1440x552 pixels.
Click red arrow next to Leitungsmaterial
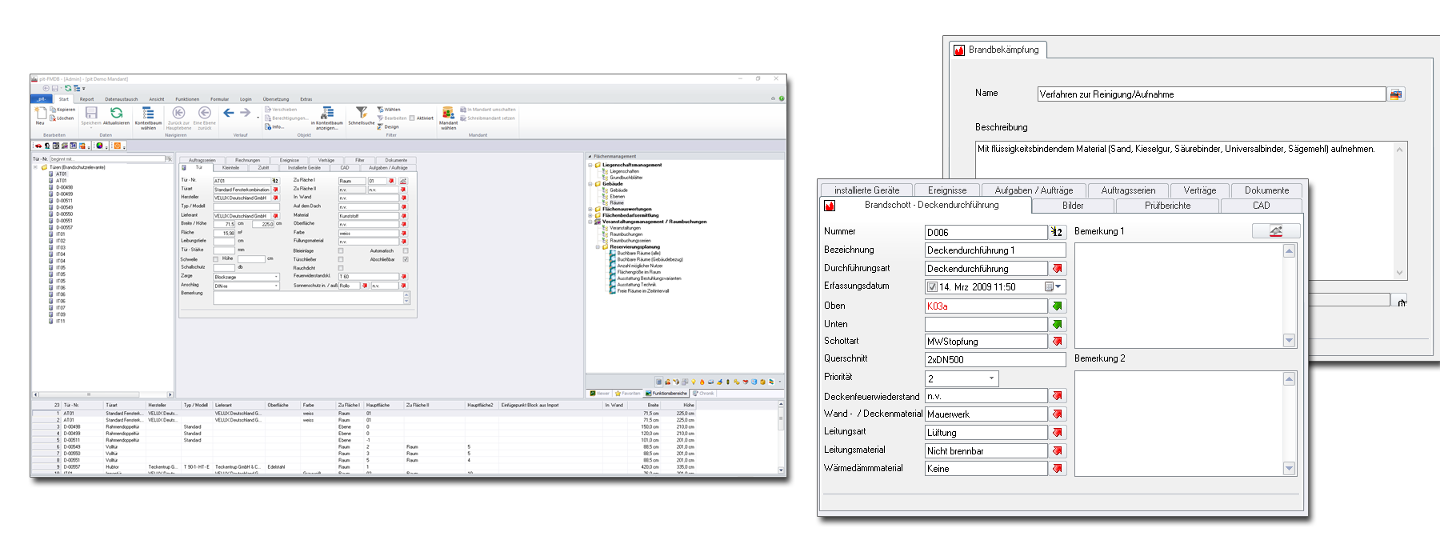click(1058, 451)
